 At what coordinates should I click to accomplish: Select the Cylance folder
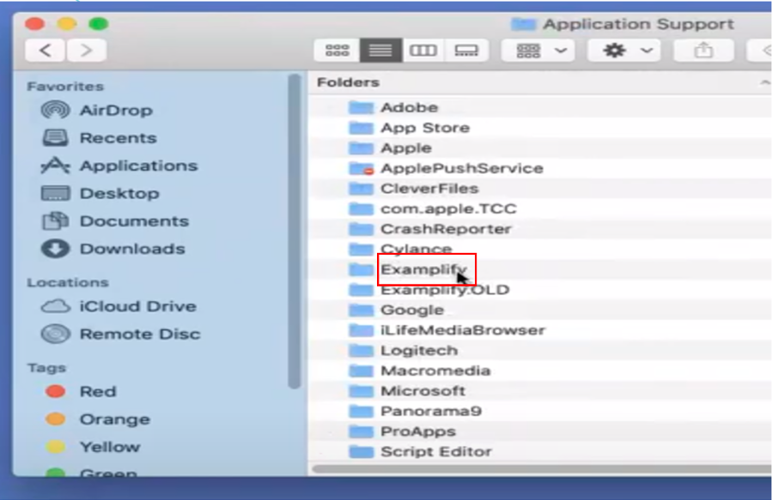[x=400, y=250]
